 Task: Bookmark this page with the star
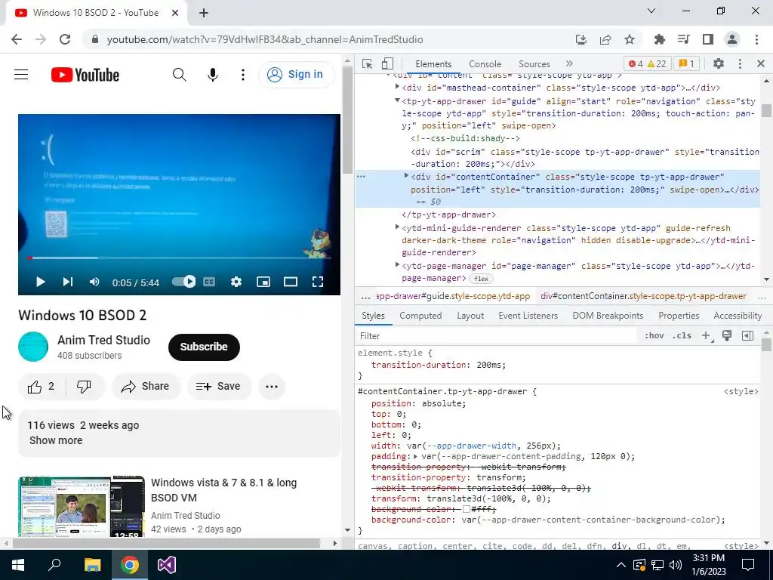point(630,39)
